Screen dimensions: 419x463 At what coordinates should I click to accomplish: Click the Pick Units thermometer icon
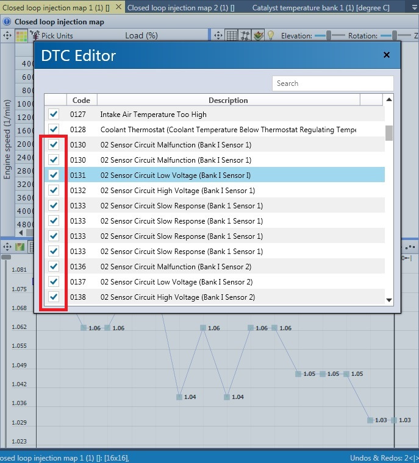click(35, 36)
